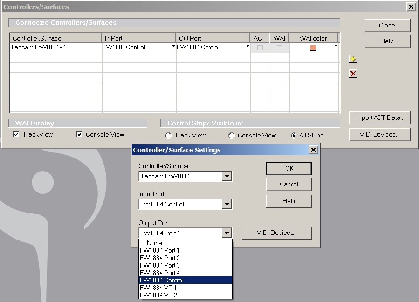This screenshot has width=419, height=302.
Task: Select Track View radio for control strips
Action: 168,136
